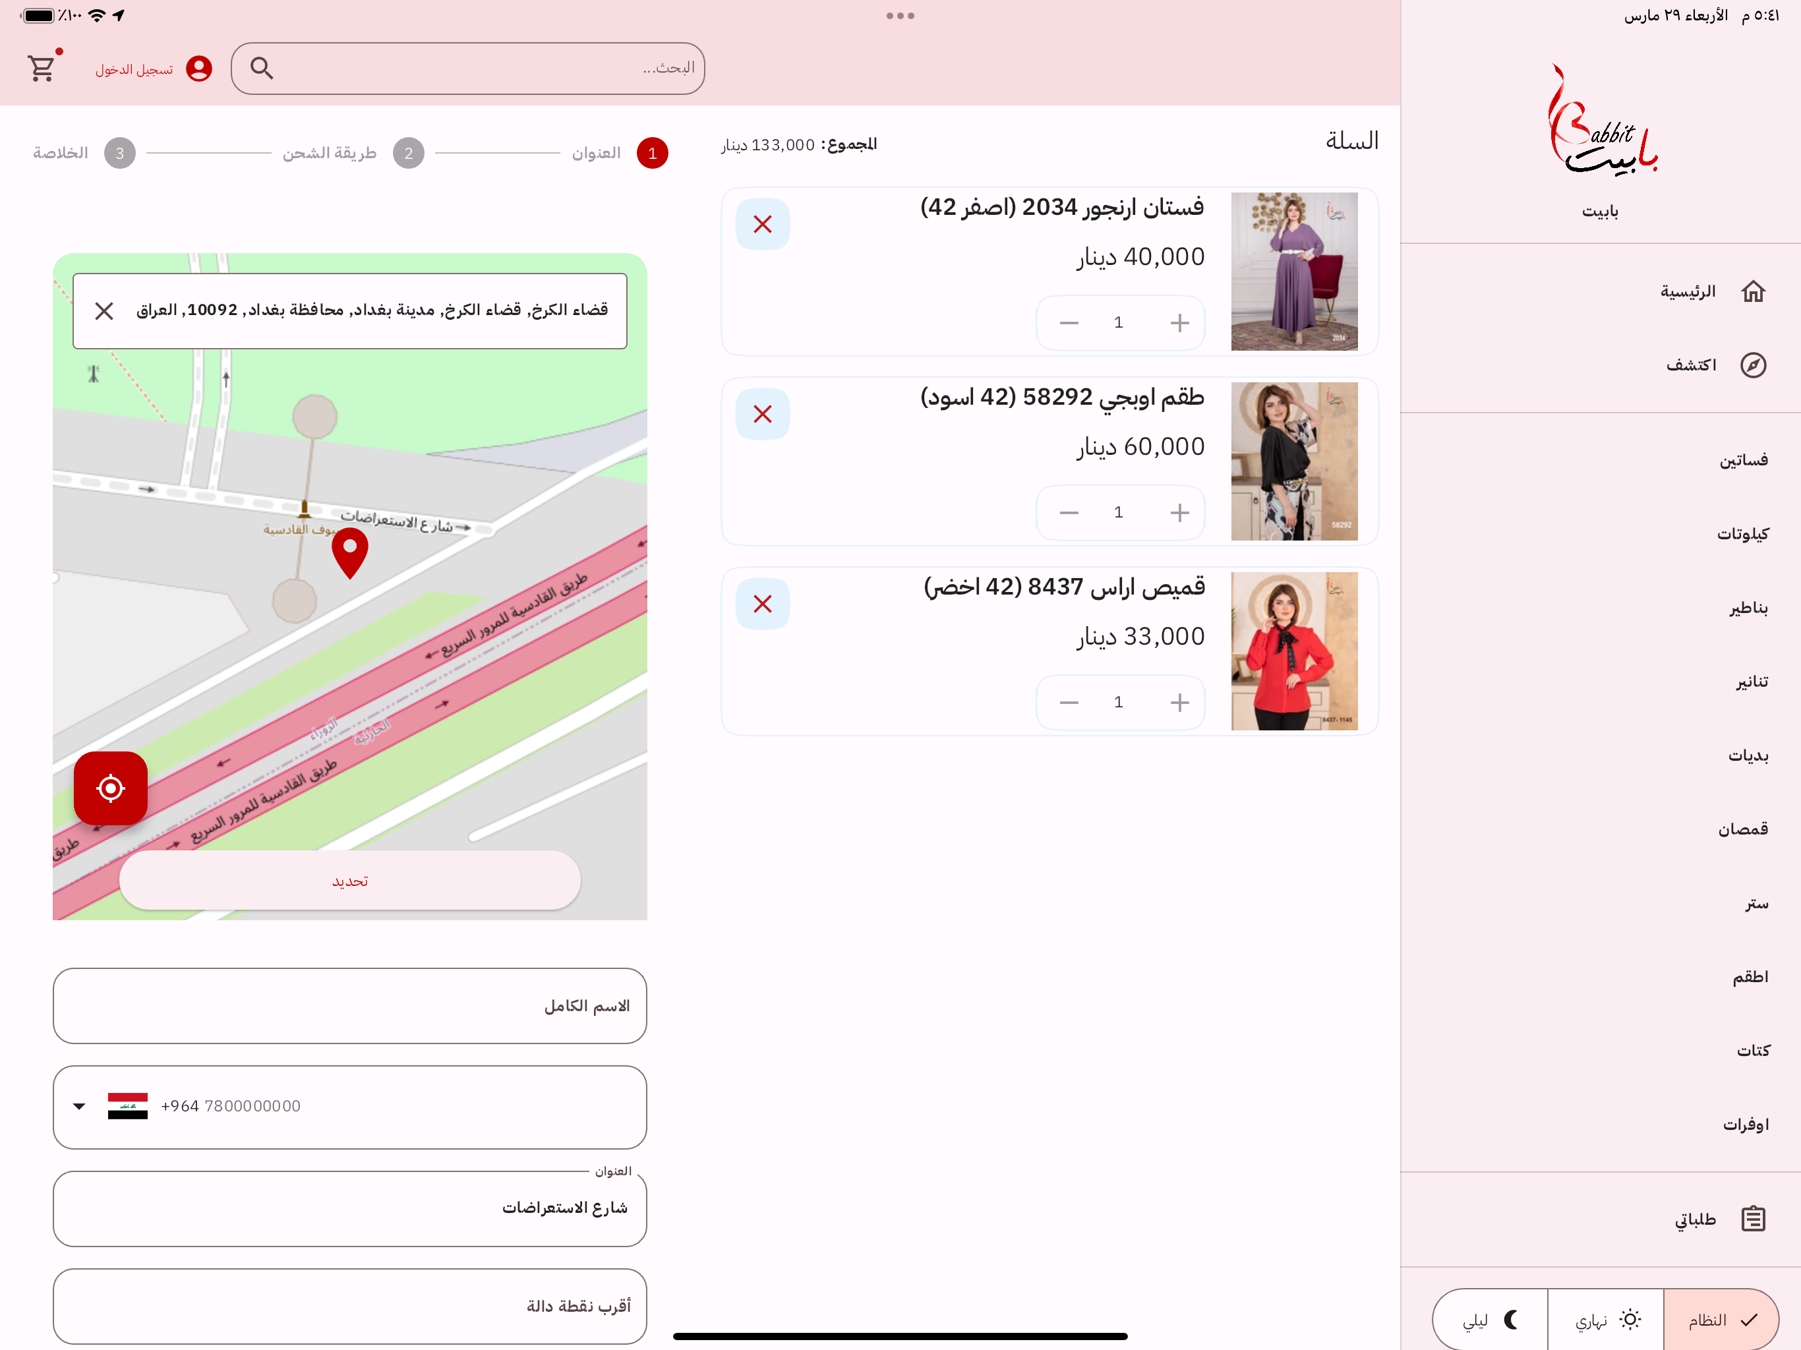Decrease quantity of فستان ارنجور 2034
The image size is (1801, 1350).
[x=1068, y=323]
